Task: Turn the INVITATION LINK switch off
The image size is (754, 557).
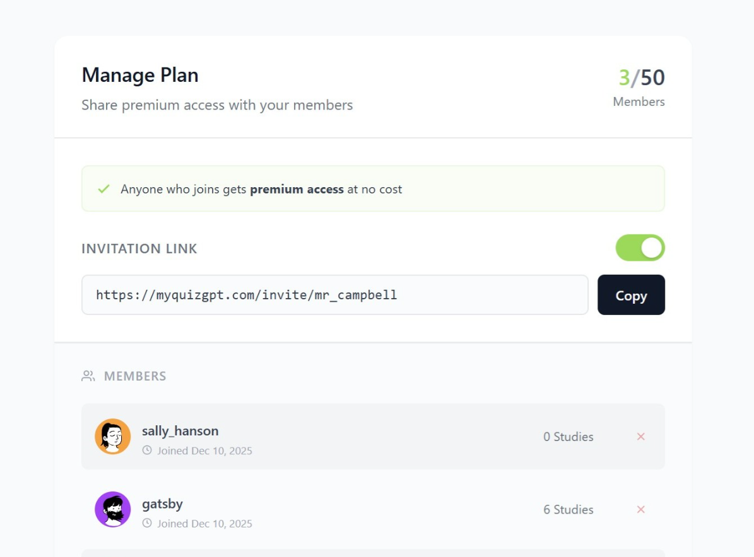Action: (640, 248)
